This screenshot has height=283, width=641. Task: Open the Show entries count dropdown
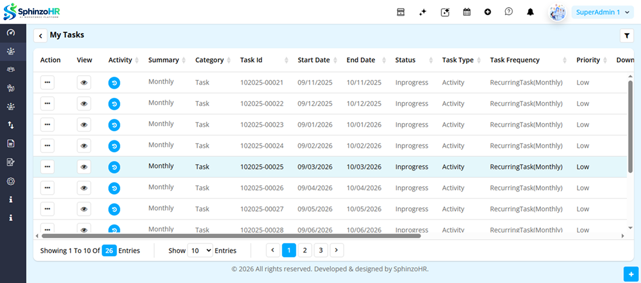click(x=200, y=251)
